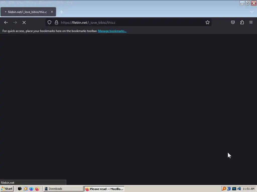The width and height of the screenshot is (257, 192).
Task: Go back to the previous page
Action: [x=6, y=22]
